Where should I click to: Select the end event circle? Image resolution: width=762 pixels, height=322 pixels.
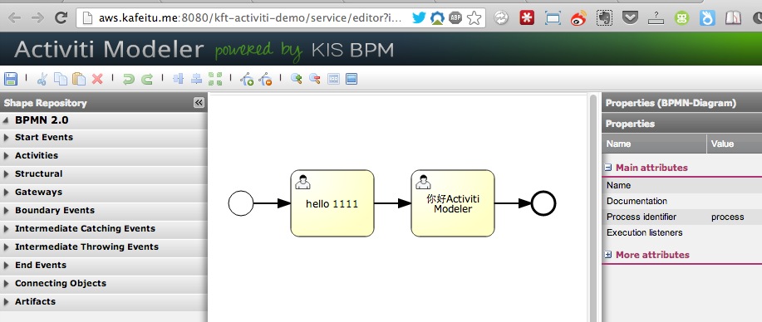coord(543,203)
